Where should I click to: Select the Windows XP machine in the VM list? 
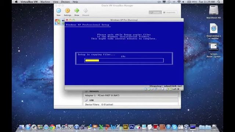coord(59,22)
